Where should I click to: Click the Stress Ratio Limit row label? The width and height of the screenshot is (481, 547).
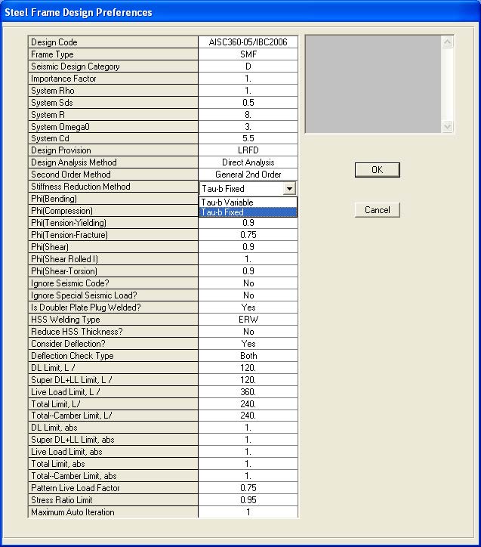coord(113,500)
